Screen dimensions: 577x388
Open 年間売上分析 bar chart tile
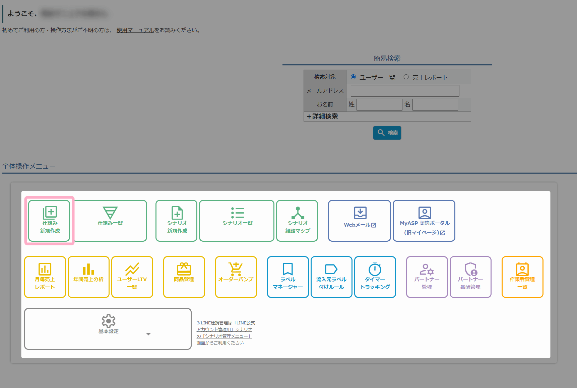pos(88,277)
